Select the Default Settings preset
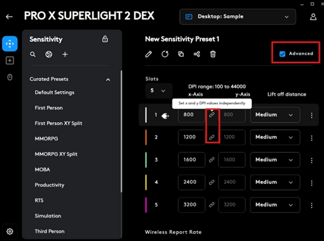 click(55, 92)
